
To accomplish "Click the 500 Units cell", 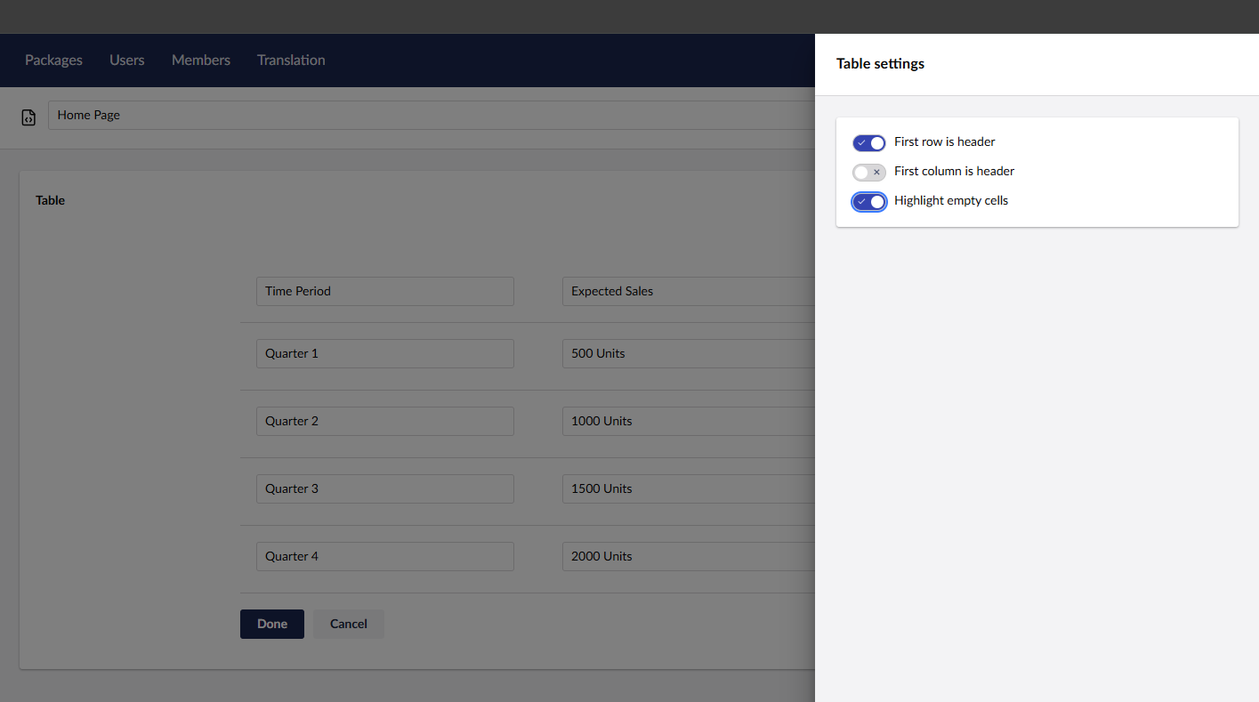I will tap(687, 353).
